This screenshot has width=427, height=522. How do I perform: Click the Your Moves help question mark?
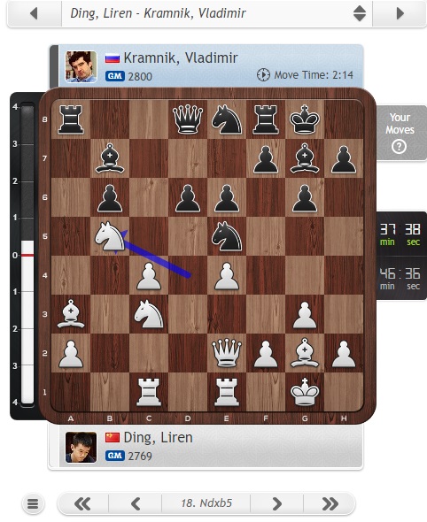[399, 147]
